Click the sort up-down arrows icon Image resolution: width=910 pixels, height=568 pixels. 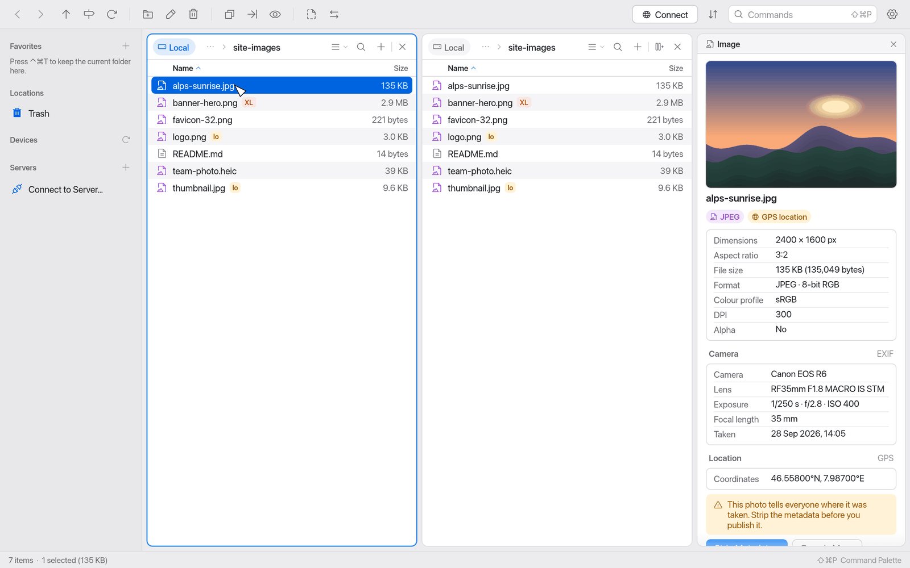713,15
